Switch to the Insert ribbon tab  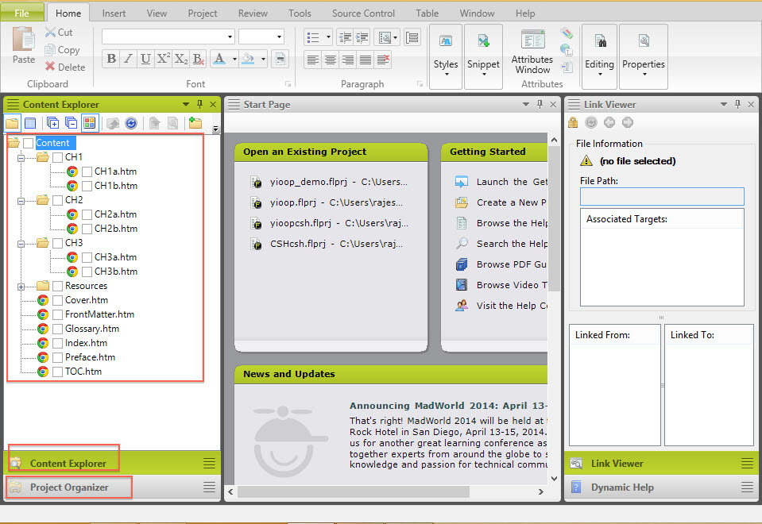(114, 13)
